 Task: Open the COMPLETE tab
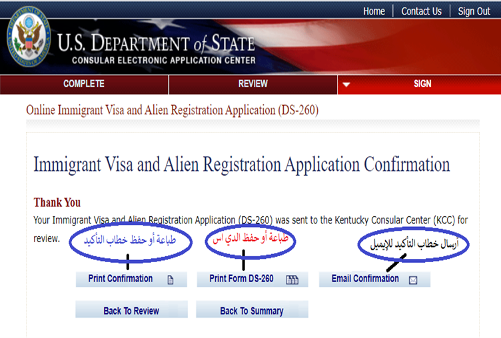pos(83,84)
